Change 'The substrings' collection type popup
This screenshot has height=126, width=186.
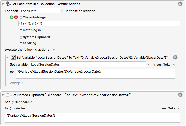pyautogui.click(x=33, y=17)
